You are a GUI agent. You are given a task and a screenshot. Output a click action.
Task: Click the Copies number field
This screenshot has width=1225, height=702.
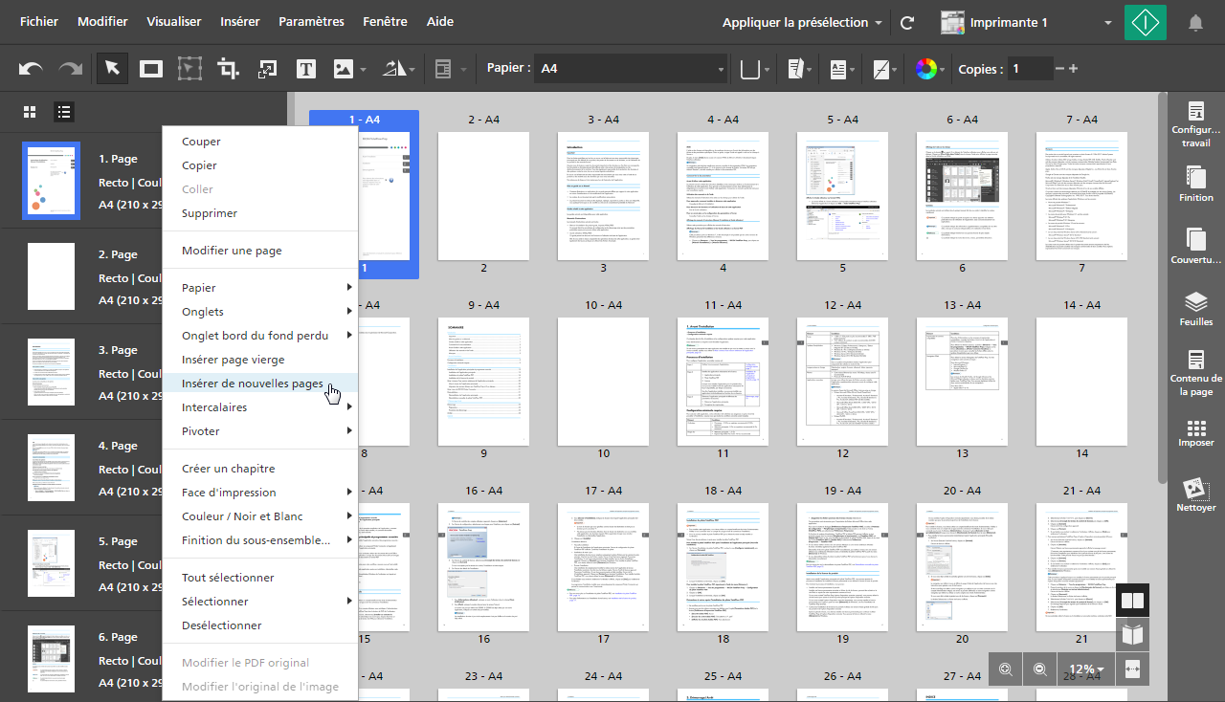click(1030, 69)
